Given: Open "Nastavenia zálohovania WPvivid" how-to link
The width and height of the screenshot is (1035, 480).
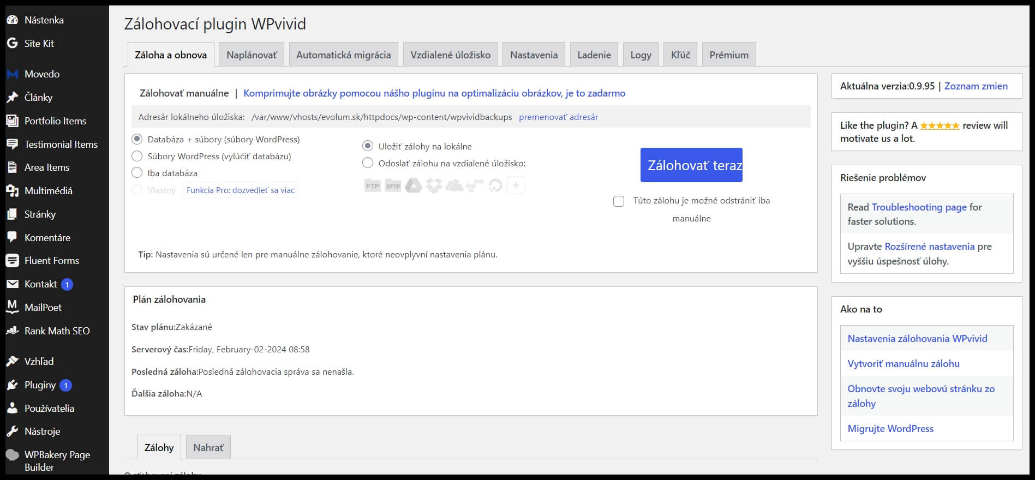Looking at the screenshot, I should [x=917, y=339].
